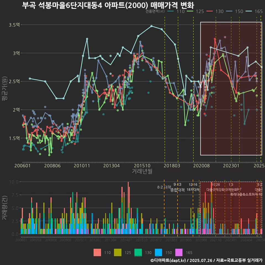Click the 대출규제강화 annotation text

(216, 190)
